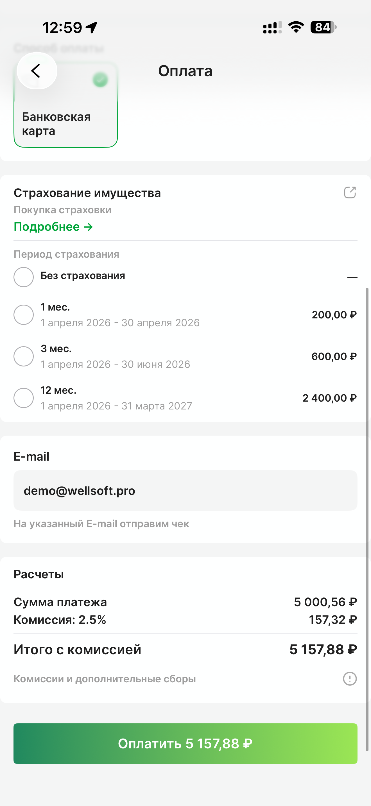The width and height of the screenshot is (371, 806).
Task: Tap the cellular signal bars icon
Action: point(272,27)
